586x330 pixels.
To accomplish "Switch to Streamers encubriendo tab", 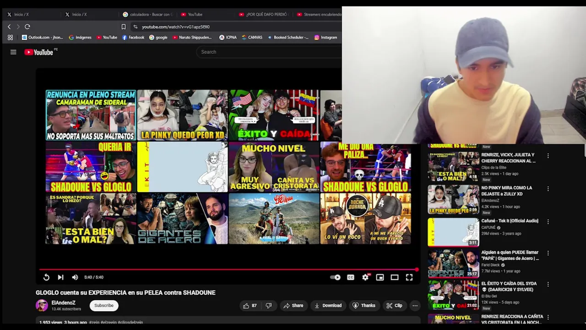I will click(x=318, y=14).
